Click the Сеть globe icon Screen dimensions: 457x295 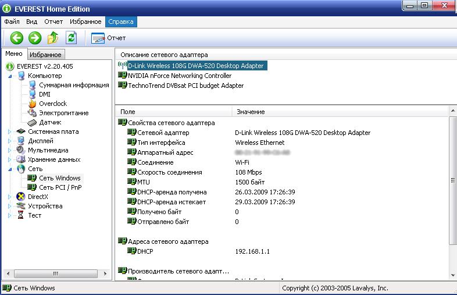pos(21,169)
